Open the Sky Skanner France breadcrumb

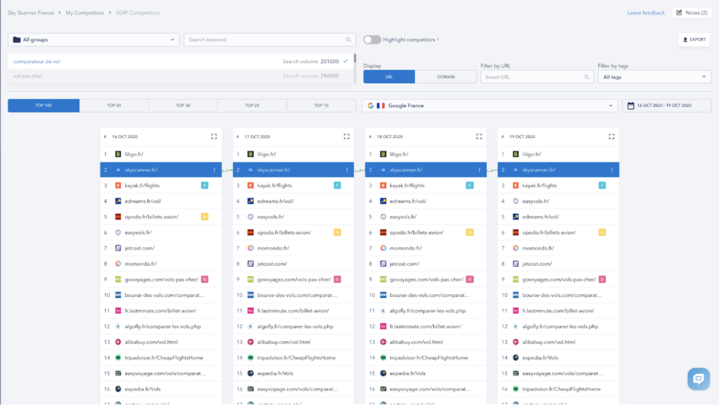coord(31,13)
